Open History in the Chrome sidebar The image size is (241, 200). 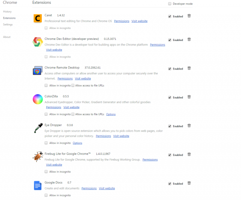point(8,12)
